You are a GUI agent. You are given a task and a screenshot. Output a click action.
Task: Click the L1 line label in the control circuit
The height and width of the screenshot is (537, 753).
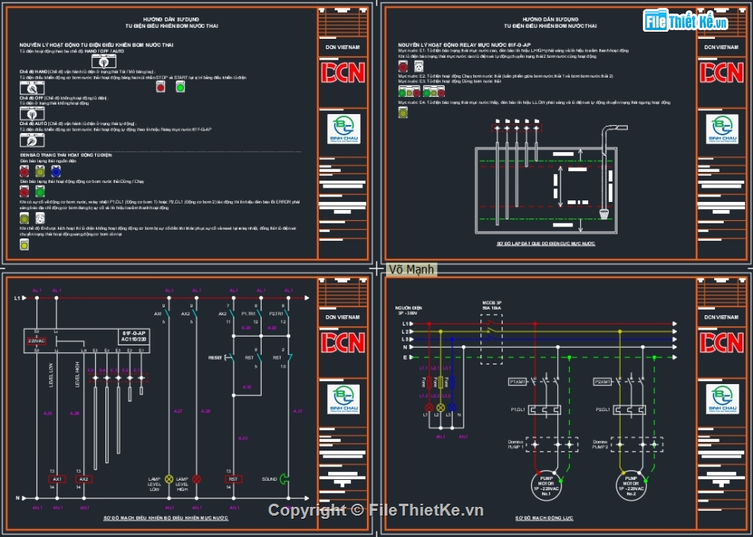[17, 298]
